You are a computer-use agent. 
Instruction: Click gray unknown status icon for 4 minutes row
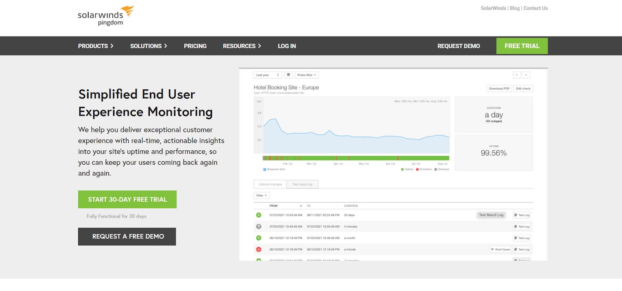(x=259, y=227)
